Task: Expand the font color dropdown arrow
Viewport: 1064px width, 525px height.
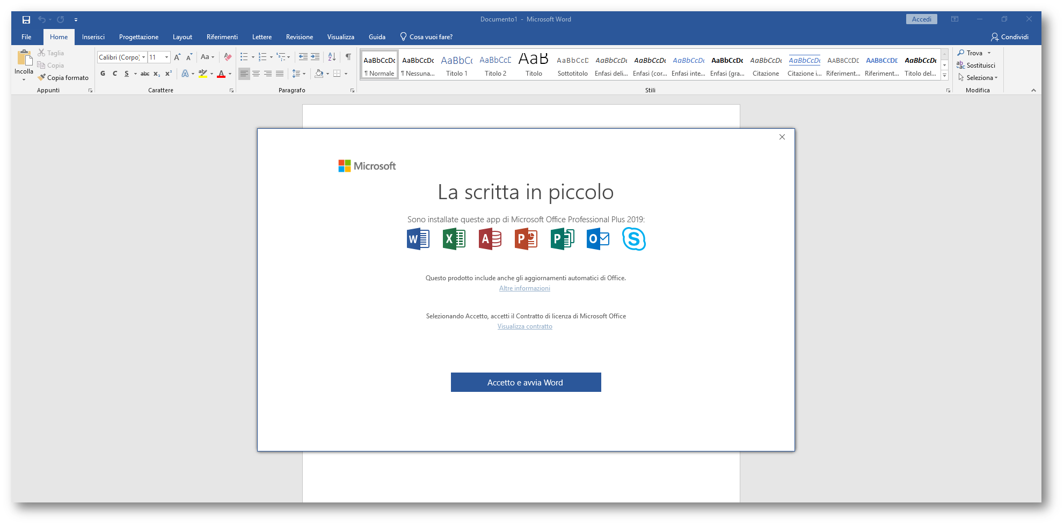Action: coord(230,74)
